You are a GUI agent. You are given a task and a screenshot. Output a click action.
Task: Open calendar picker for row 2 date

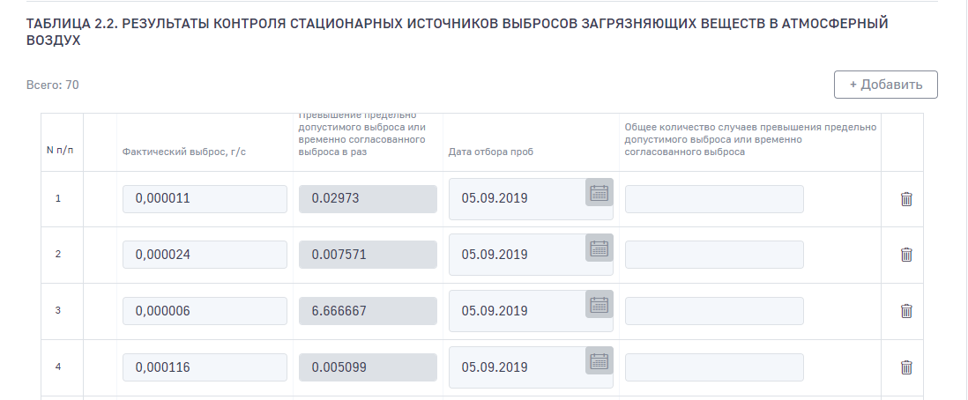click(599, 248)
